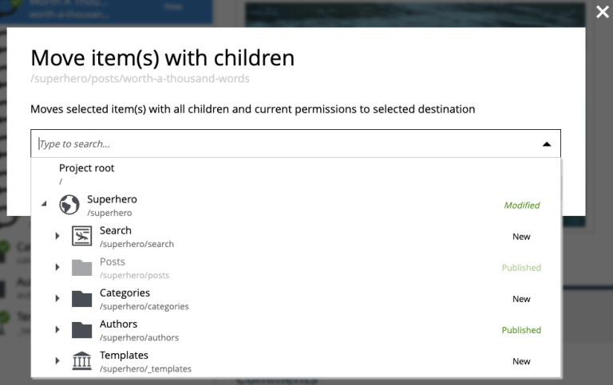Image resolution: width=613 pixels, height=385 pixels.
Task: Expand the Templates tree node
Action: coord(57,361)
